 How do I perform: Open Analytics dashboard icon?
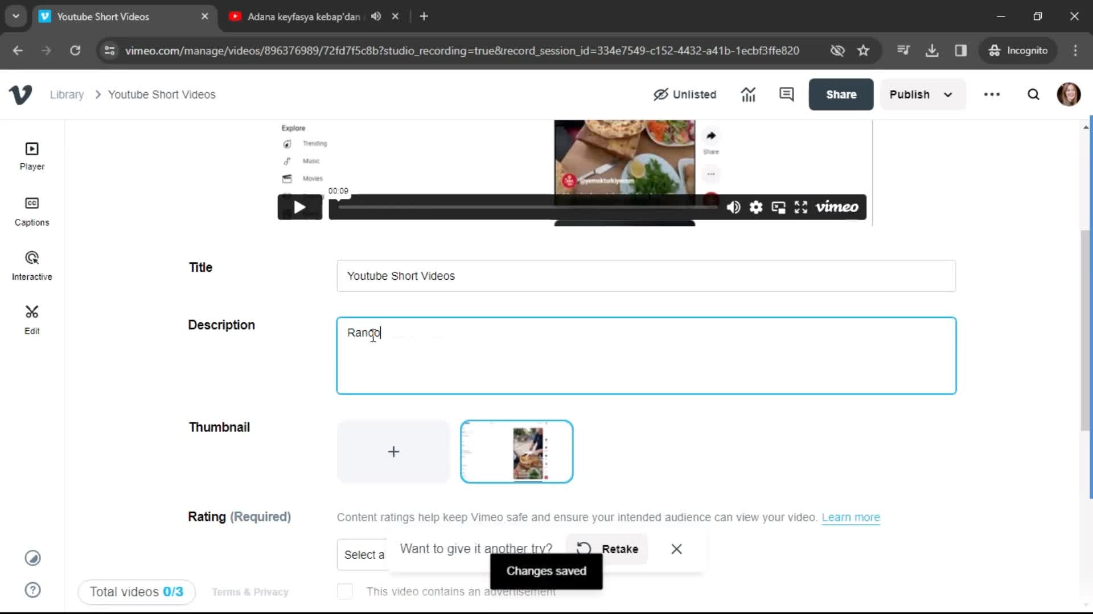point(749,94)
